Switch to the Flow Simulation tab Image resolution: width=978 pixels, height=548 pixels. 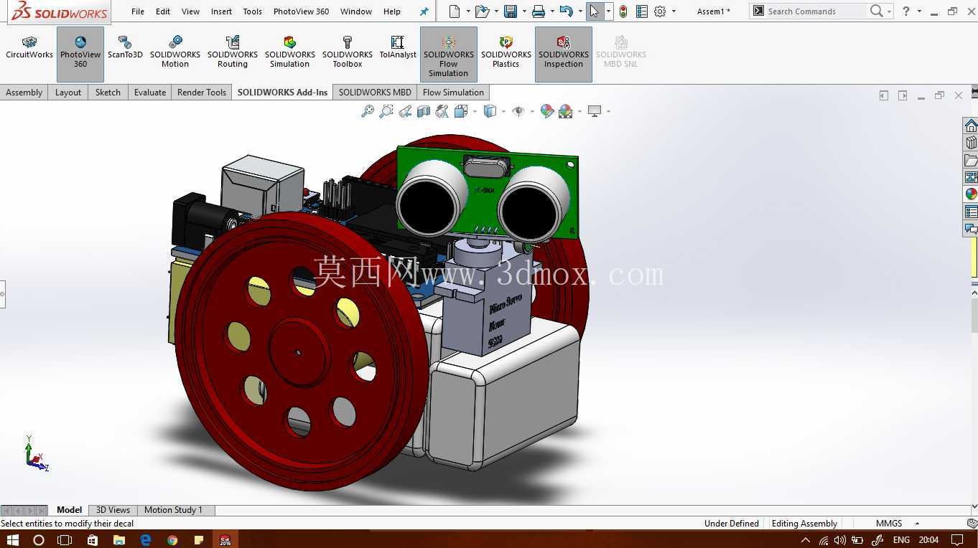(453, 92)
